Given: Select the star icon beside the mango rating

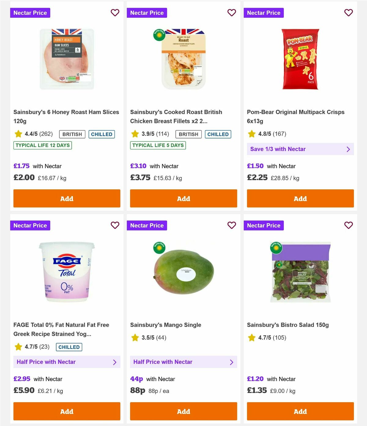Looking at the screenshot, I should pyautogui.click(x=135, y=338).
